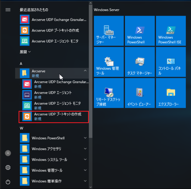Click Windows 簡単操作 folder icon
This screenshot has width=191, height=189.
pyautogui.click(x=25, y=181)
